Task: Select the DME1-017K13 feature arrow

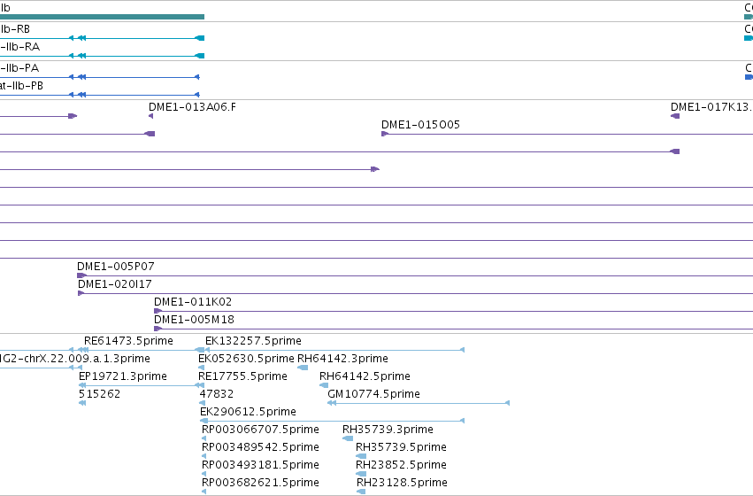Action: [x=675, y=116]
